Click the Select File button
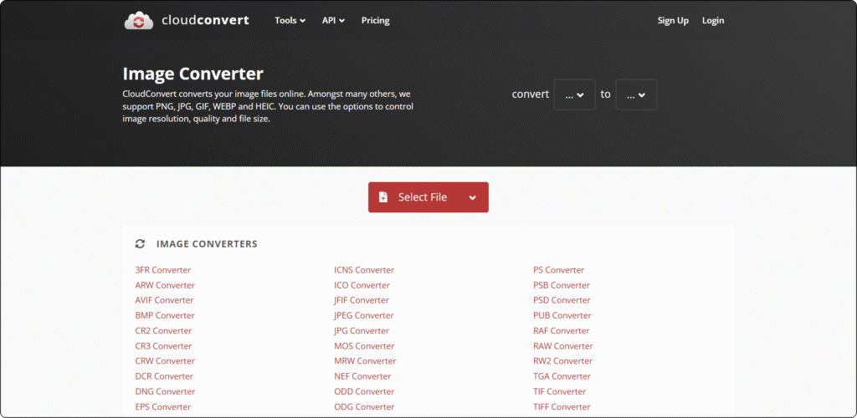Viewport: 857px width, 418px height. tap(428, 197)
